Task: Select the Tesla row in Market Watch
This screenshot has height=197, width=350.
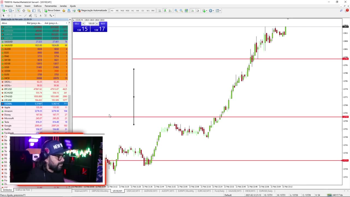Action: pos(34,122)
